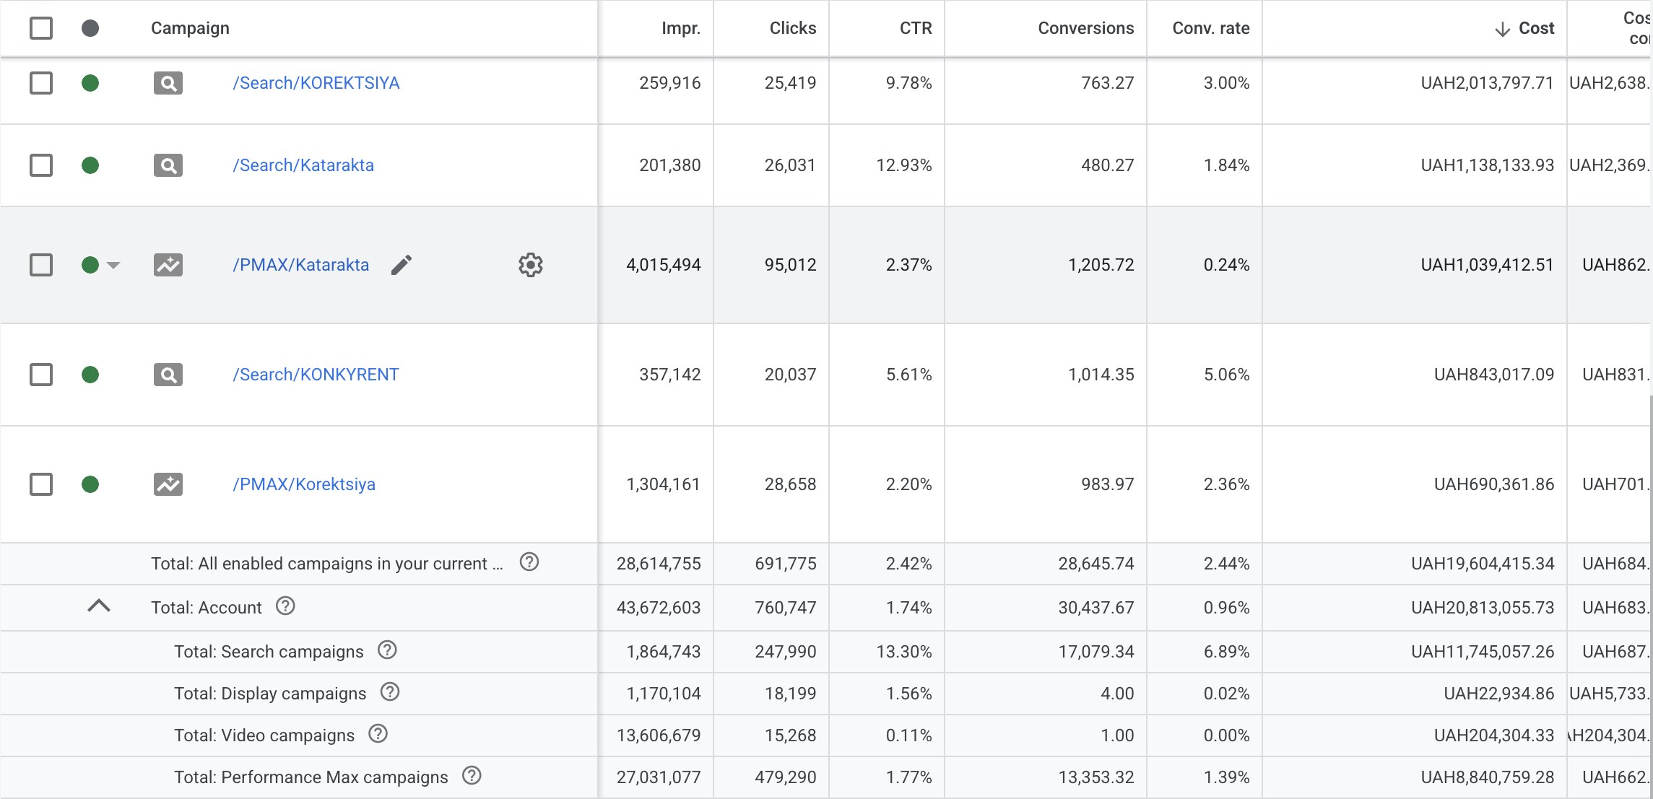Click the CTR column header
Screen dimensions: 1653x799
click(916, 28)
